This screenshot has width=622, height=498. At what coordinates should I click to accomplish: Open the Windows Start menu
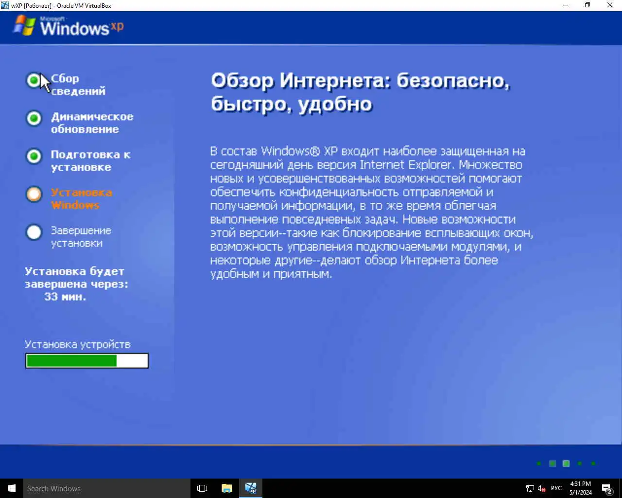click(12, 488)
